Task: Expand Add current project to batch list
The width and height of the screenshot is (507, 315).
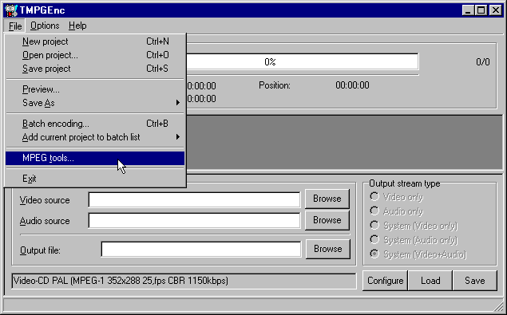Action: pos(95,137)
